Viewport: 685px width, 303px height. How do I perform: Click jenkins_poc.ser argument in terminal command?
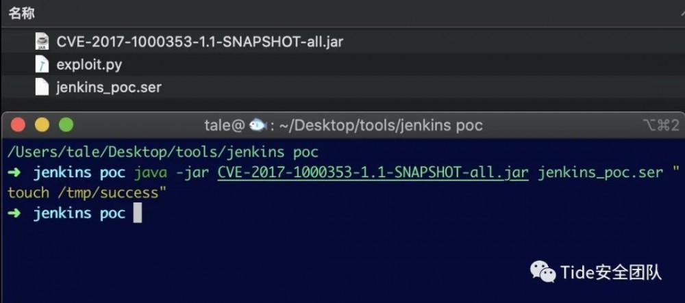pyautogui.click(x=600, y=172)
